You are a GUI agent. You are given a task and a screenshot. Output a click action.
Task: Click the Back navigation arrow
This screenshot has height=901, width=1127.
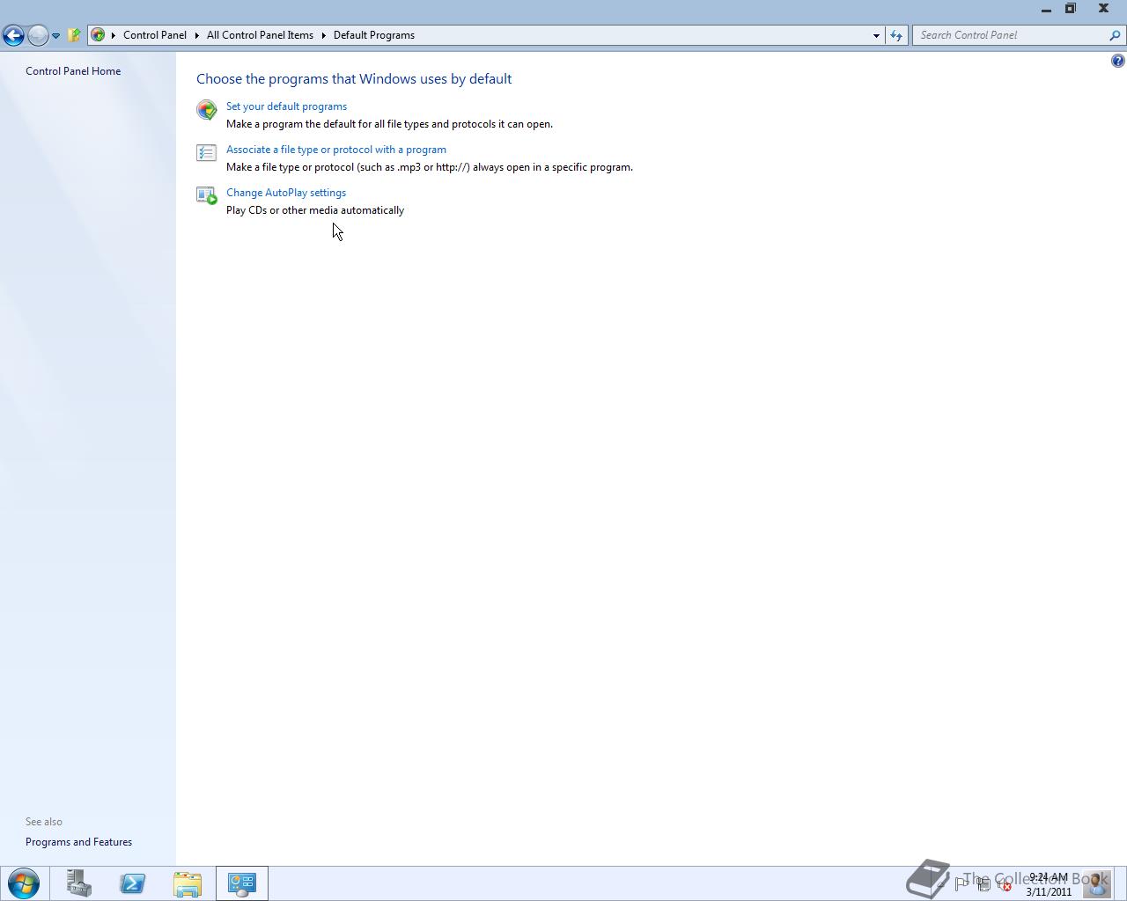click(13, 35)
